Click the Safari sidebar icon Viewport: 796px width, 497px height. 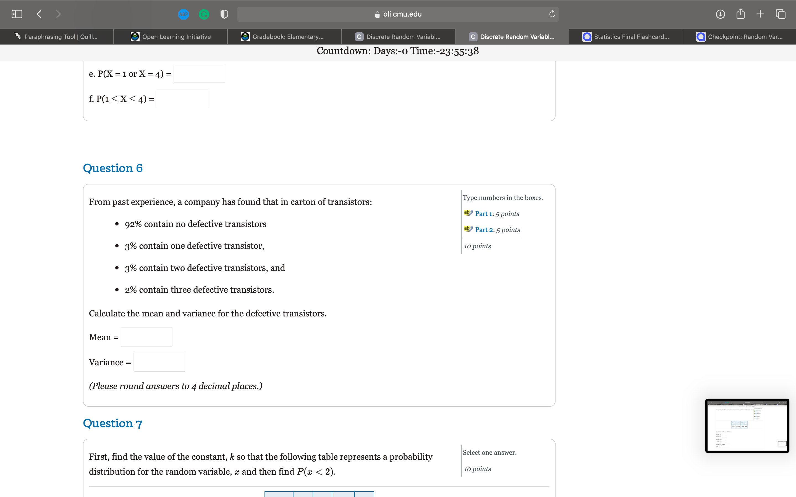pos(17,14)
